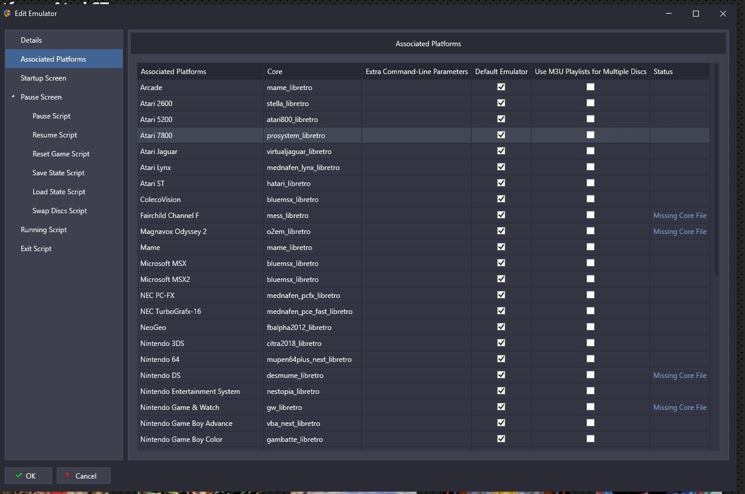
Task: Open the Pause Screen section
Action: [64, 97]
